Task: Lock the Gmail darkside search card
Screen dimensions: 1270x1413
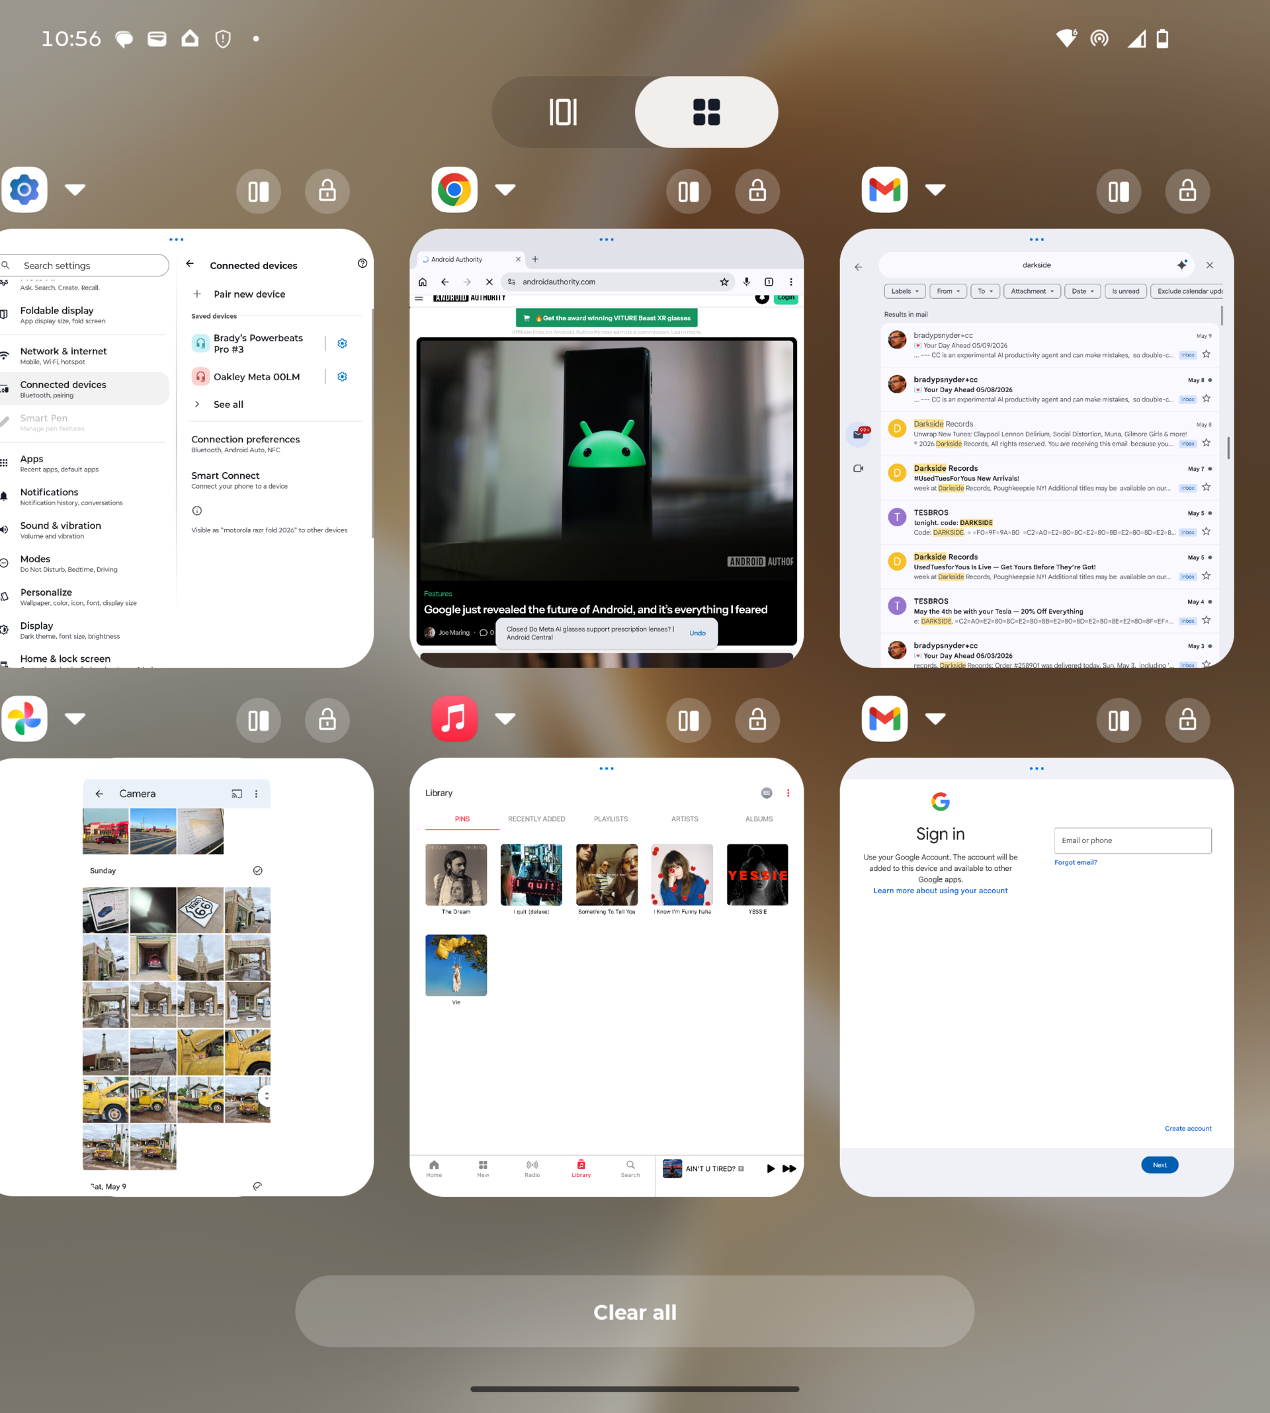Action: tap(1188, 191)
